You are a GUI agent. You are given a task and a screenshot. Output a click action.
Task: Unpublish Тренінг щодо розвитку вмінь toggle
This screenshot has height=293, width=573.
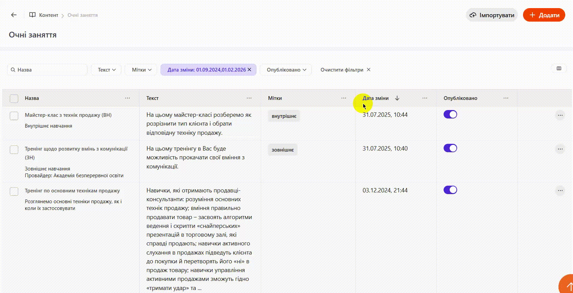pos(450,148)
